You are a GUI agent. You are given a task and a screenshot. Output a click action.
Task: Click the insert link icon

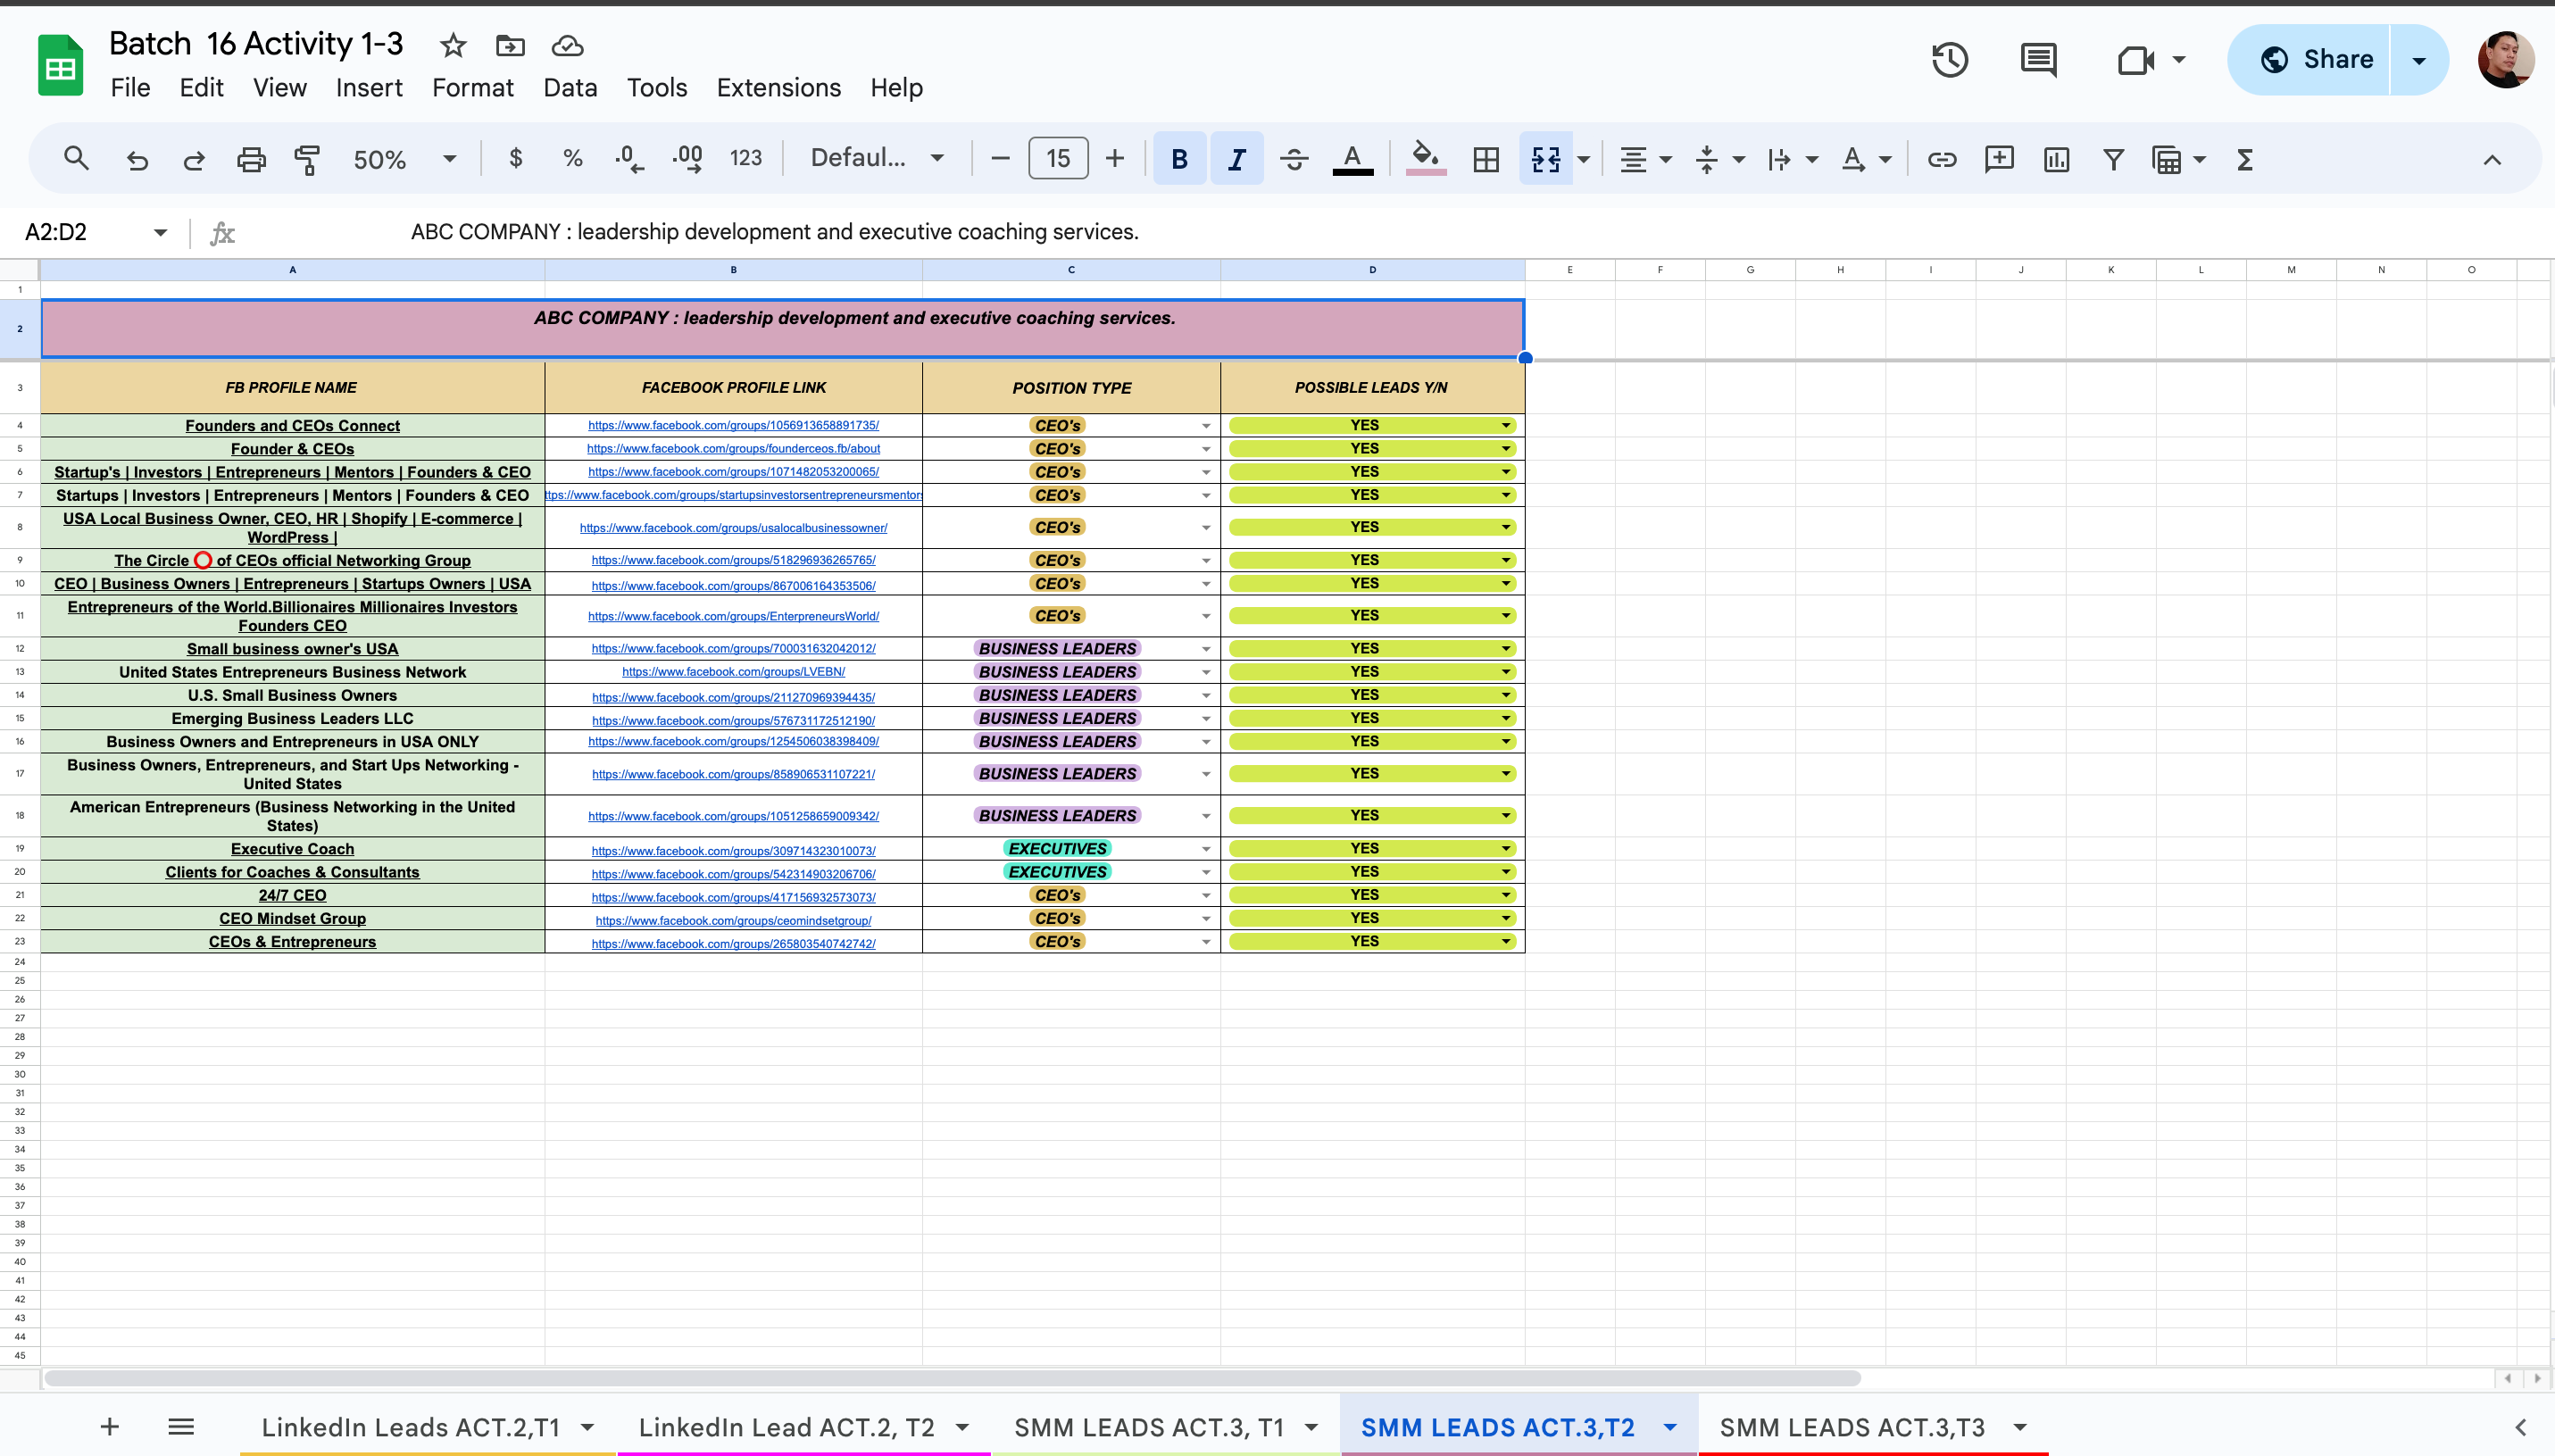[x=1941, y=159]
